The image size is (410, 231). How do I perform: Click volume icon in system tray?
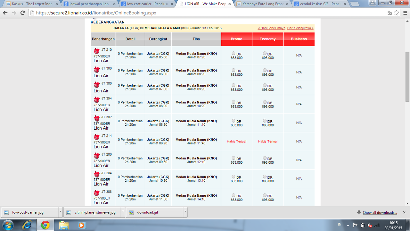(x=370, y=225)
